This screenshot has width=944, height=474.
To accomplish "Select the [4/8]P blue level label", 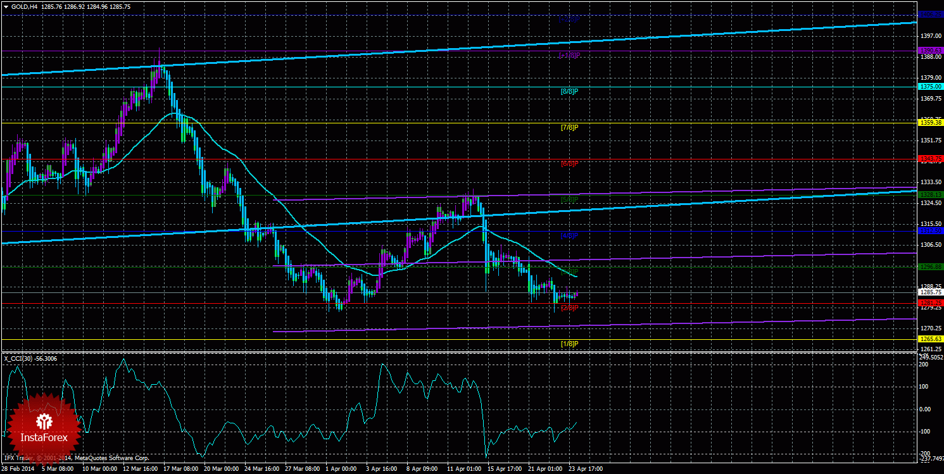I will click(x=569, y=235).
